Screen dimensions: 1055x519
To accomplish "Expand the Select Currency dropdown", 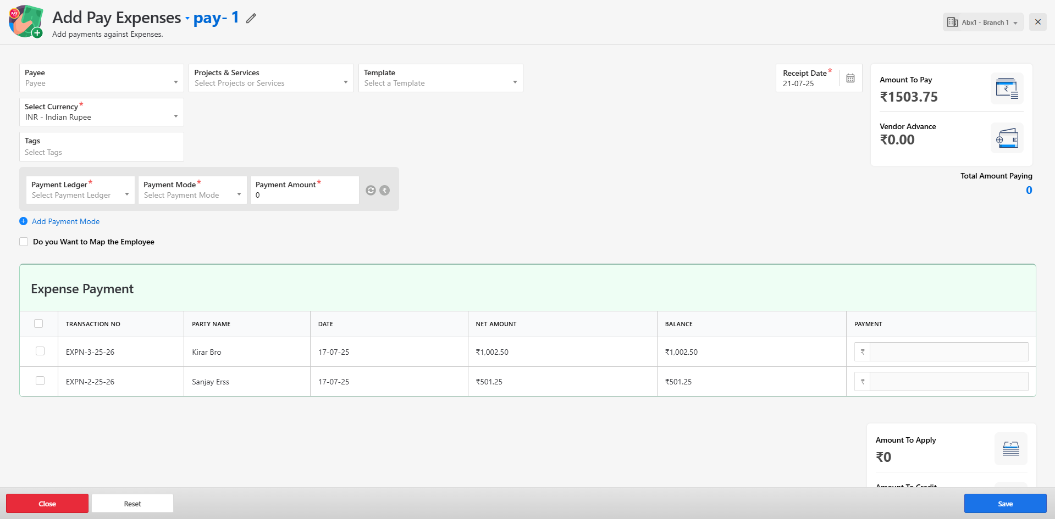I will pyautogui.click(x=101, y=112).
